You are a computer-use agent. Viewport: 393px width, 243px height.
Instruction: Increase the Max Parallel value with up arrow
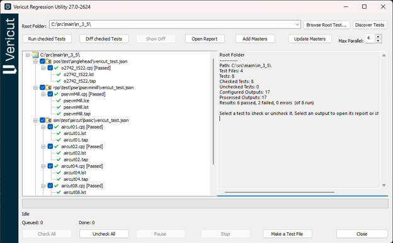[x=378, y=36]
